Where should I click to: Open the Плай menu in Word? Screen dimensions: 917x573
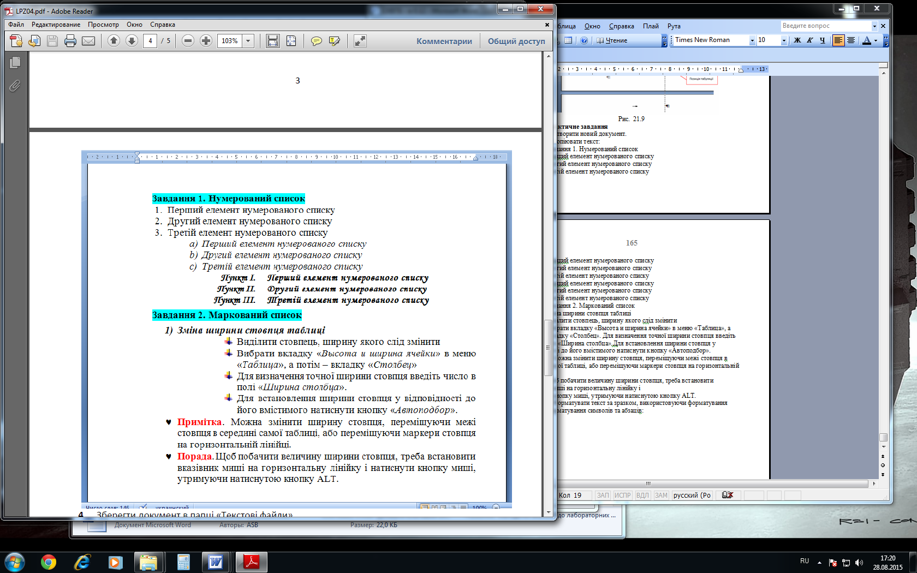651,26
